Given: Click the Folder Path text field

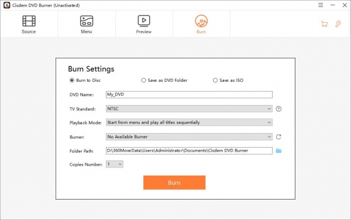Looking at the screenshot, I should [x=189, y=151].
